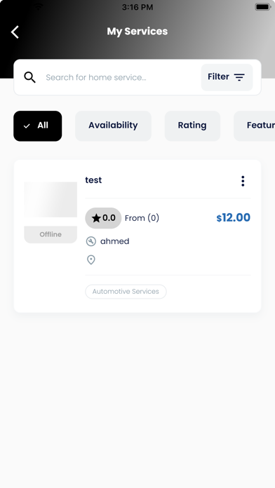Screen dimensions: 275x488
Task: Tap the $12.00 price
Action: click(234, 217)
